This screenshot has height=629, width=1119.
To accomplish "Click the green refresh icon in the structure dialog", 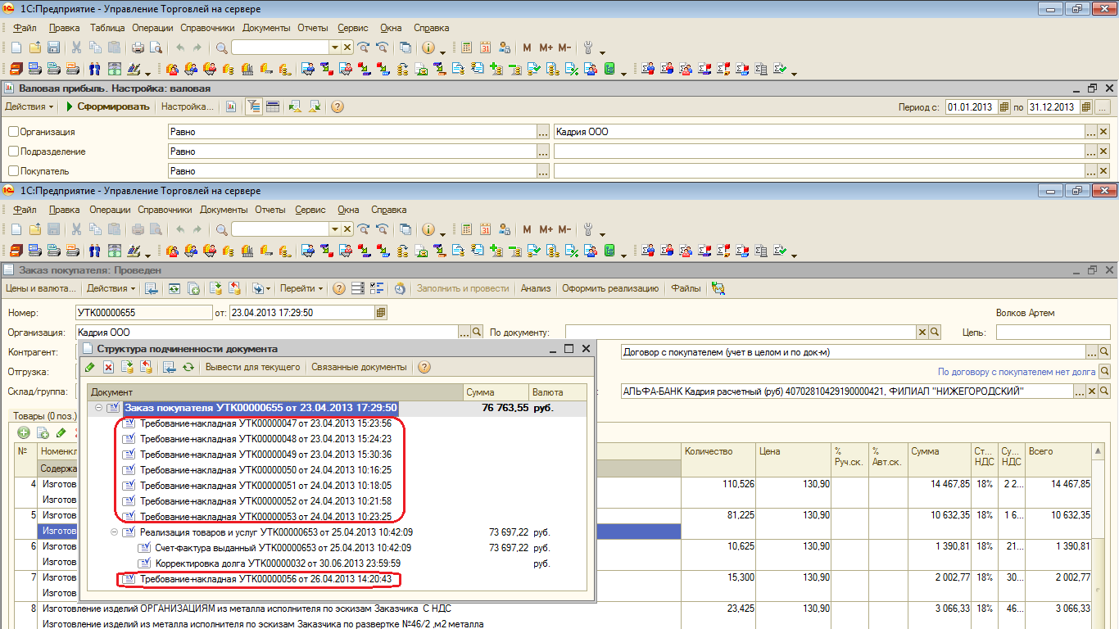I will 188,367.
